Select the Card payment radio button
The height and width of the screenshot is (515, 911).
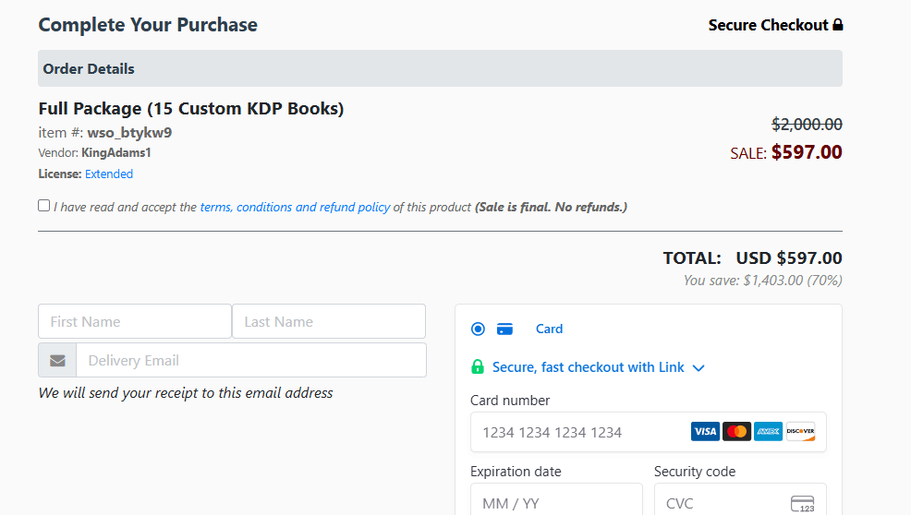[x=478, y=329]
